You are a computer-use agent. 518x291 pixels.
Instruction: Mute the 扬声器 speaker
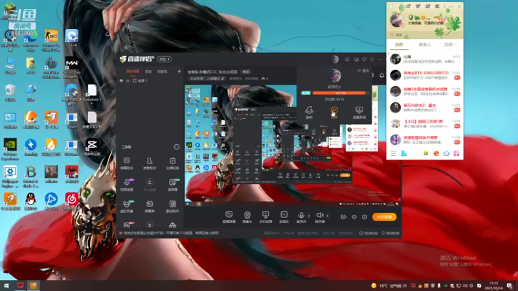[319, 217]
